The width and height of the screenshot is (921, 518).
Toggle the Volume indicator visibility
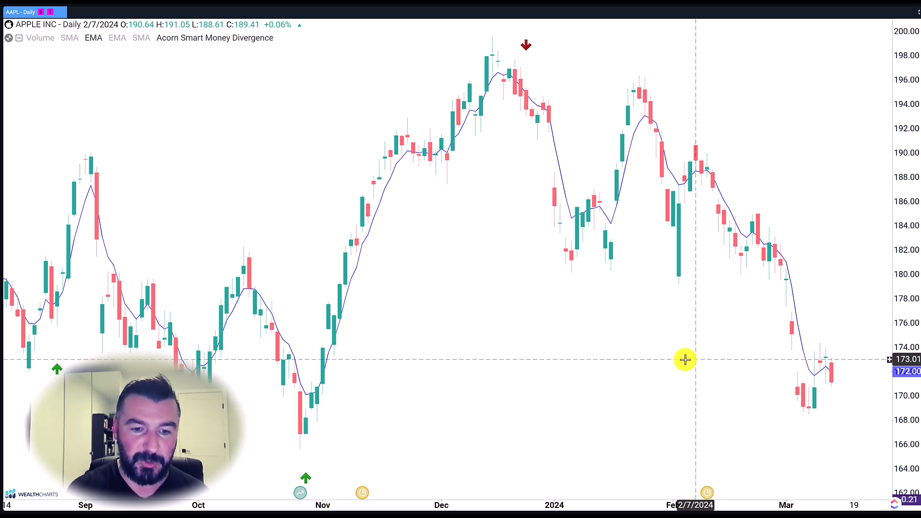click(40, 38)
